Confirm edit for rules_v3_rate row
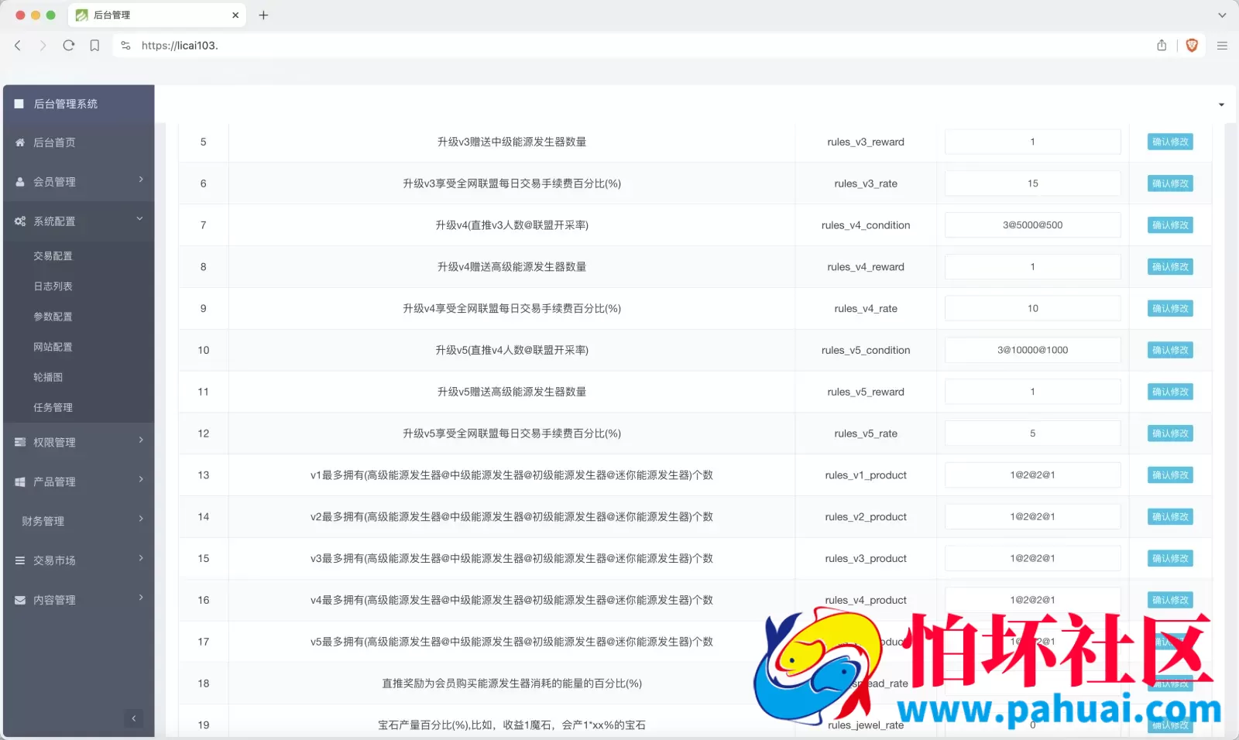The width and height of the screenshot is (1239, 740). coord(1170,183)
